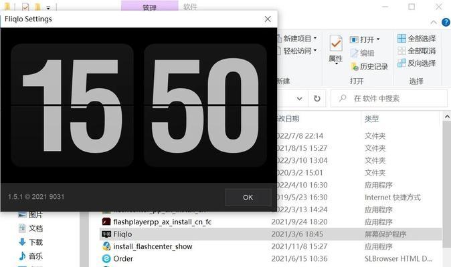Screen dimensions: 451x267
Task: Click the 2021/3/6 18:45 date cell
Action: tap(297, 234)
